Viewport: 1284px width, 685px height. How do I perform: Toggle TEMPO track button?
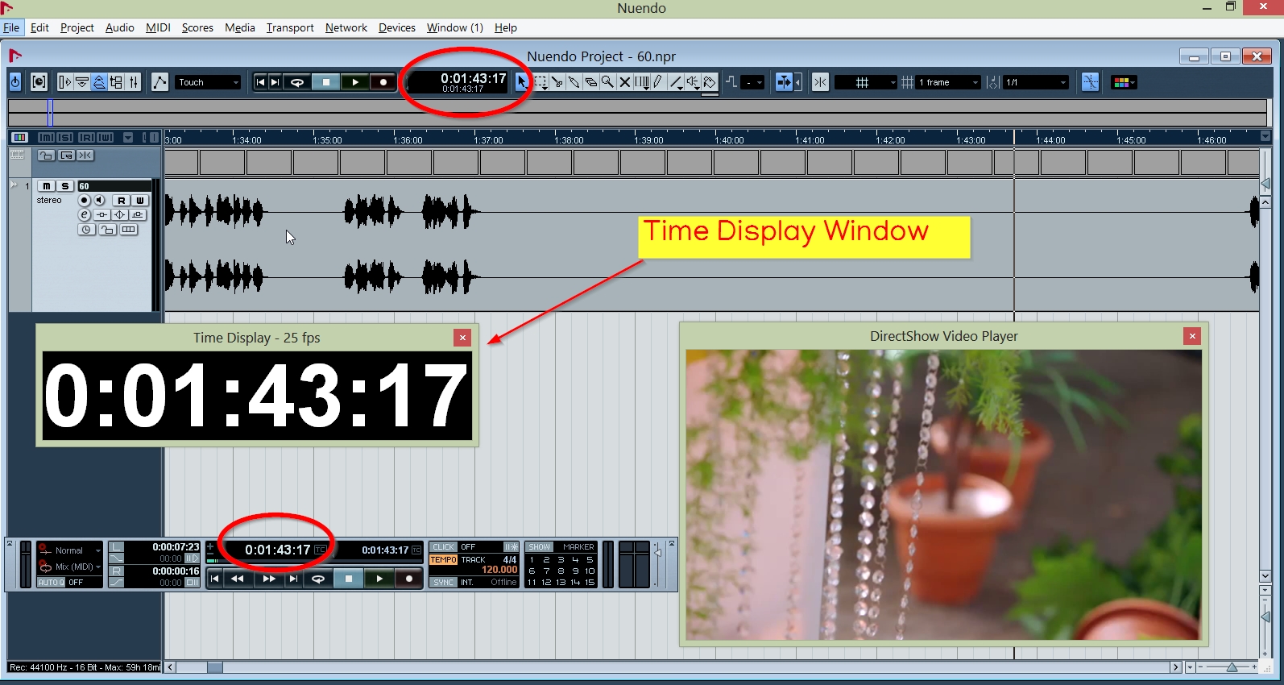coord(443,559)
